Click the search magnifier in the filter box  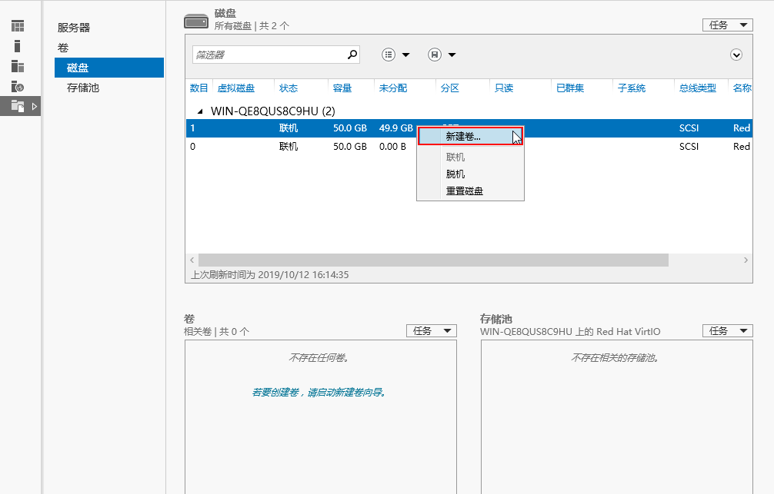tap(352, 55)
